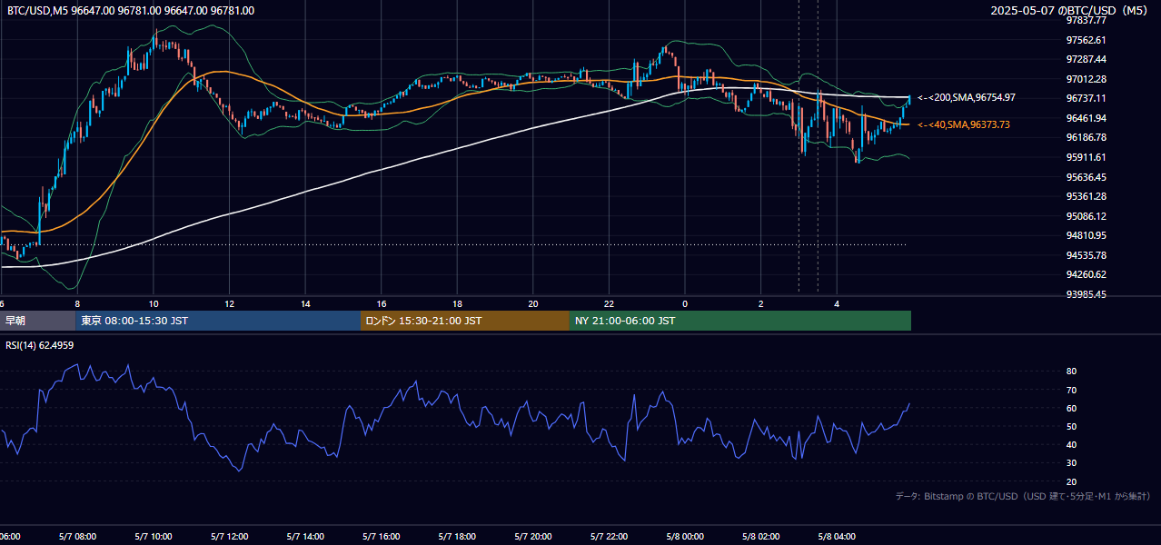
Task: Click the 5/7 10:00 time label
Action: click(154, 537)
